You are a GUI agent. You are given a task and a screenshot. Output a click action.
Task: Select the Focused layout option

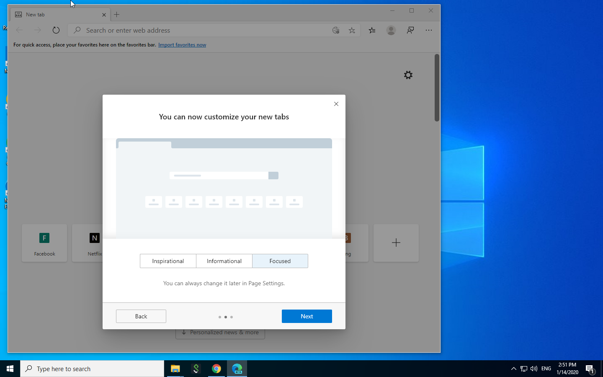[x=280, y=261]
